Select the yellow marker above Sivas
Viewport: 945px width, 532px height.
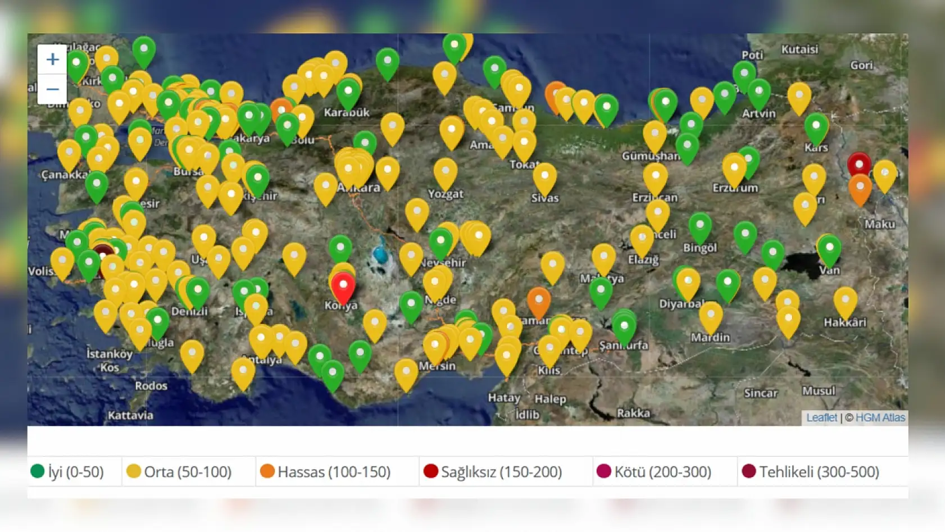click(544, 177)
